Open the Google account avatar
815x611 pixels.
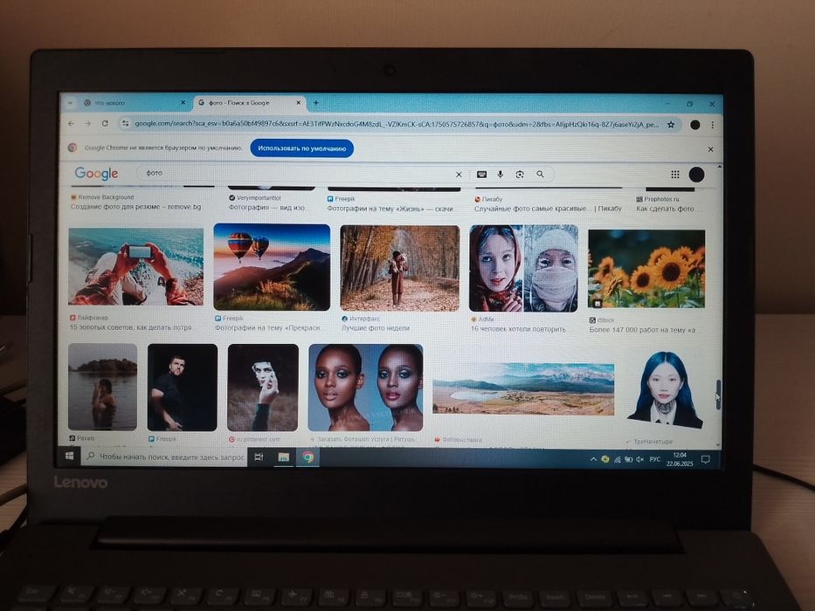pos(696,175)
